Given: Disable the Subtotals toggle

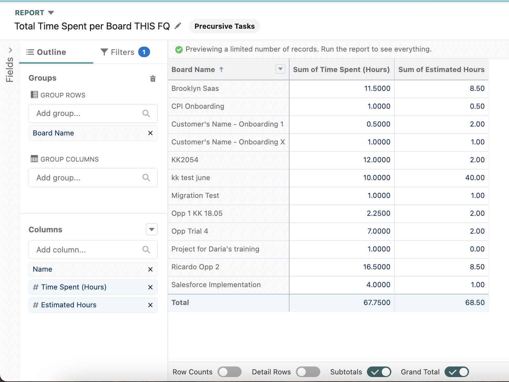Looking at the screenshot, I should click(x=379, y=372).
